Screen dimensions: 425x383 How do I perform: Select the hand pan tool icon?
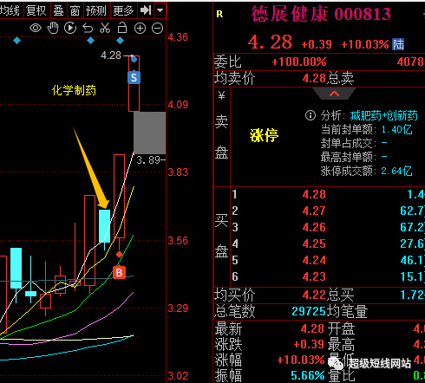tap(53, 28)
